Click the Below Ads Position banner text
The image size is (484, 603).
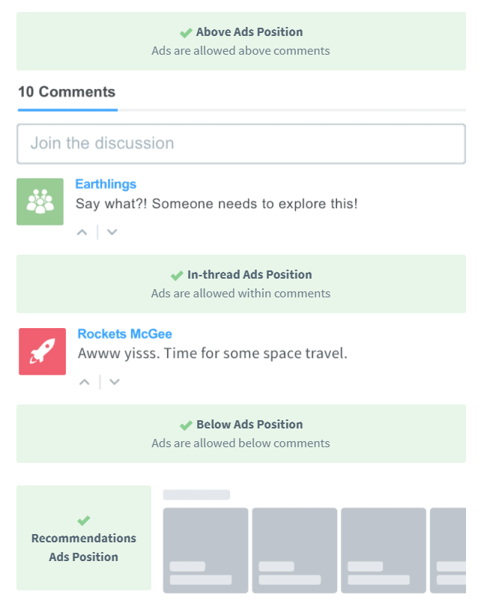[x=249, y=425]
